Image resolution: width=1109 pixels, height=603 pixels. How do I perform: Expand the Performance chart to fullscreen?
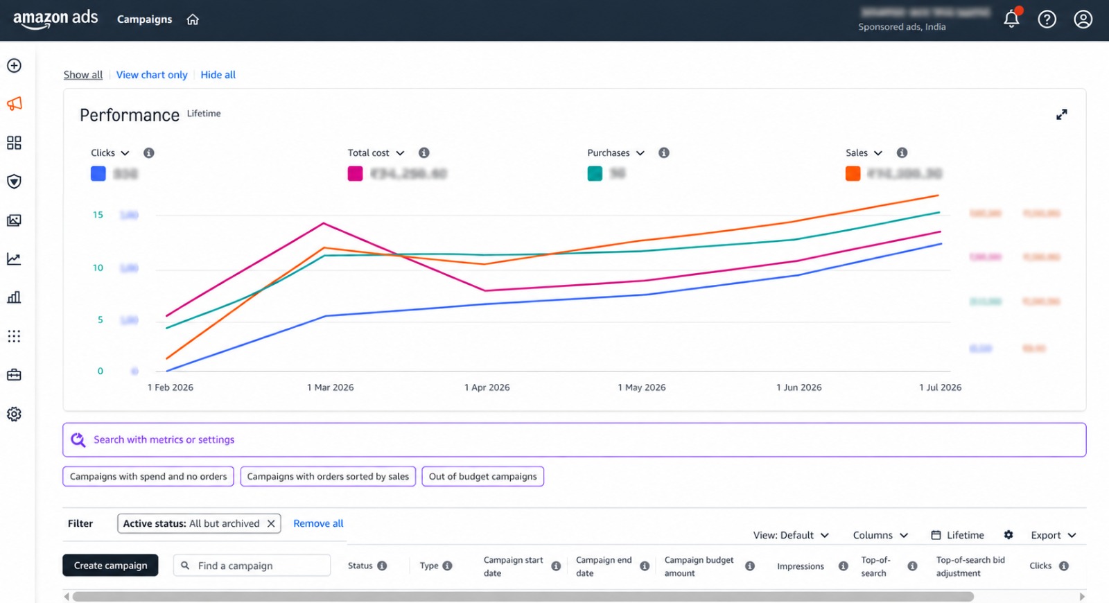pyautogui.click(x=1061, y=114)
